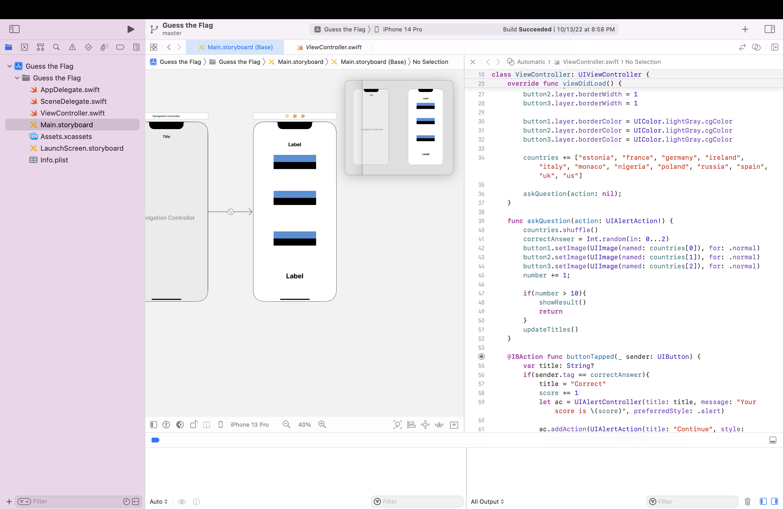Click the storyboard minimap thumbnail

[x=399, y=127]
